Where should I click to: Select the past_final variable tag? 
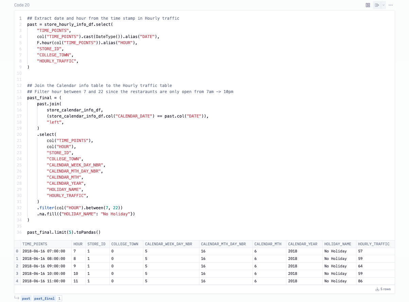pyautogui.click(x=44, y=299)
